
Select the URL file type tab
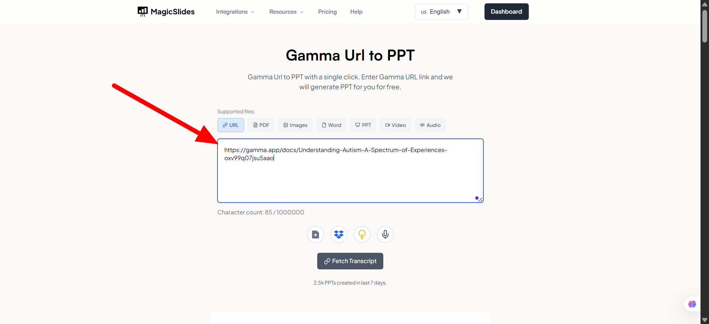[x=231, y=125]
